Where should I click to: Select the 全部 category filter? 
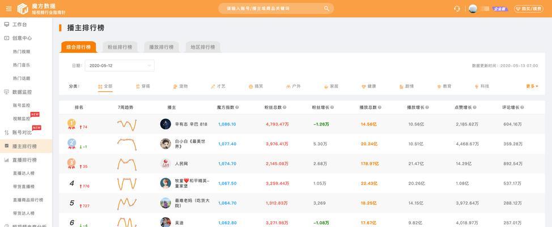(105, 86)
